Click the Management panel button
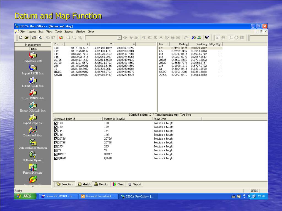 33,45
